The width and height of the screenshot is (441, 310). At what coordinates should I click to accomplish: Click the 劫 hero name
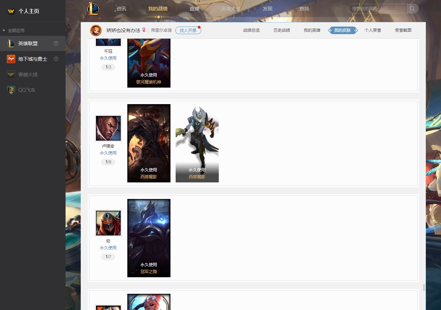[108, 241]
